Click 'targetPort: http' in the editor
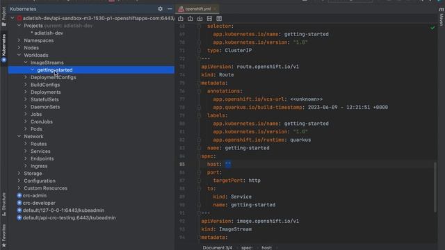 [236, 181]
